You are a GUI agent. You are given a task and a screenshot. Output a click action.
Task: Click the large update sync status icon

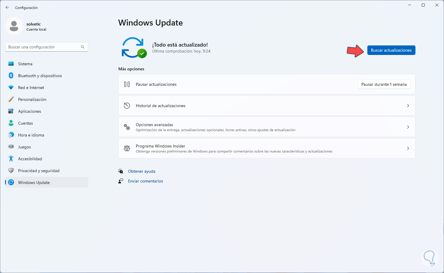134,47
